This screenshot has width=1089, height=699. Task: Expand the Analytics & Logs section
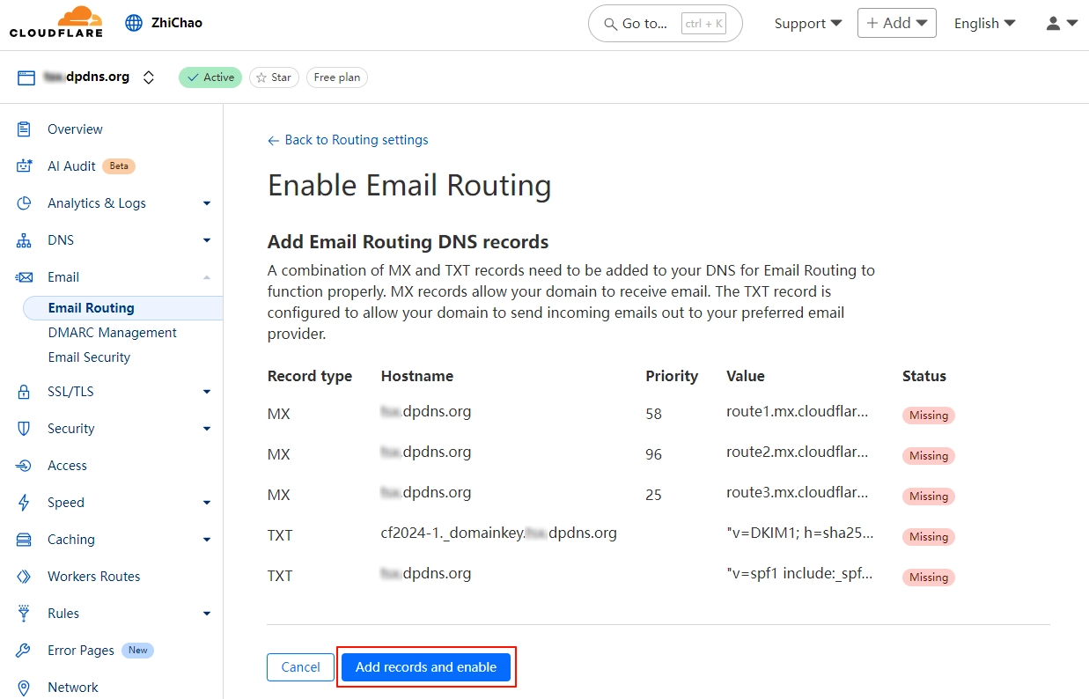(x=207, y=203)
